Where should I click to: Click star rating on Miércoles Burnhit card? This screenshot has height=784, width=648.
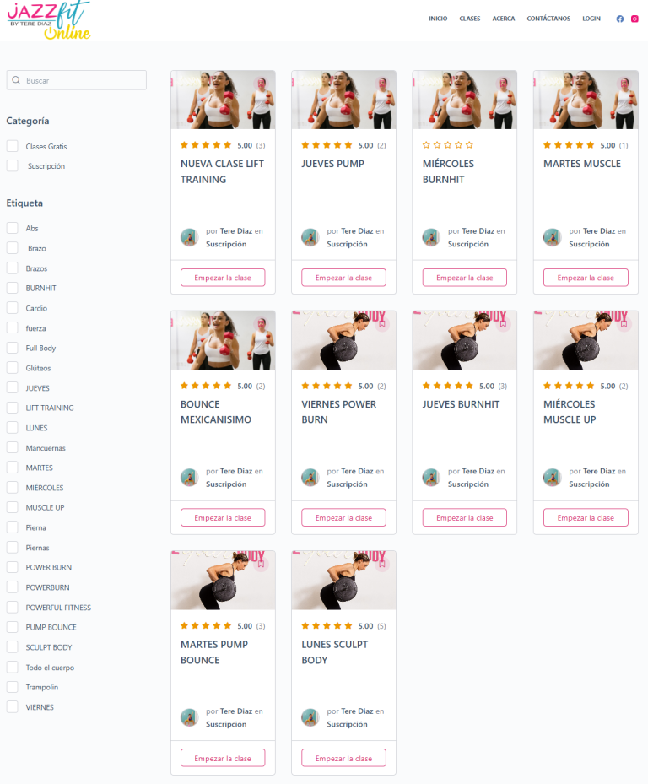(x=447, y=145)
